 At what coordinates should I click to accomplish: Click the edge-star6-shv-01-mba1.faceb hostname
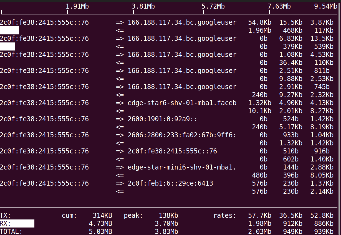tap(181, 103)
